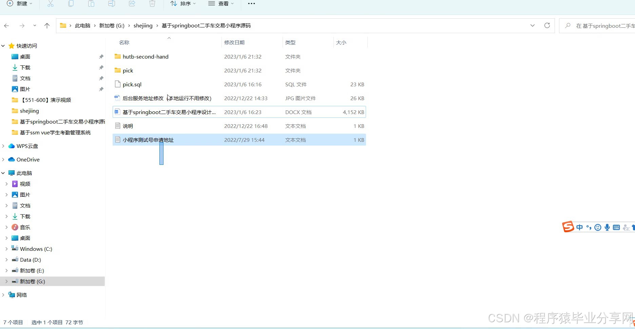Viewport: 635px width, 329px height.
Task: Click shejiing in the address breadcrumb
Action: (x=143, y=26)
